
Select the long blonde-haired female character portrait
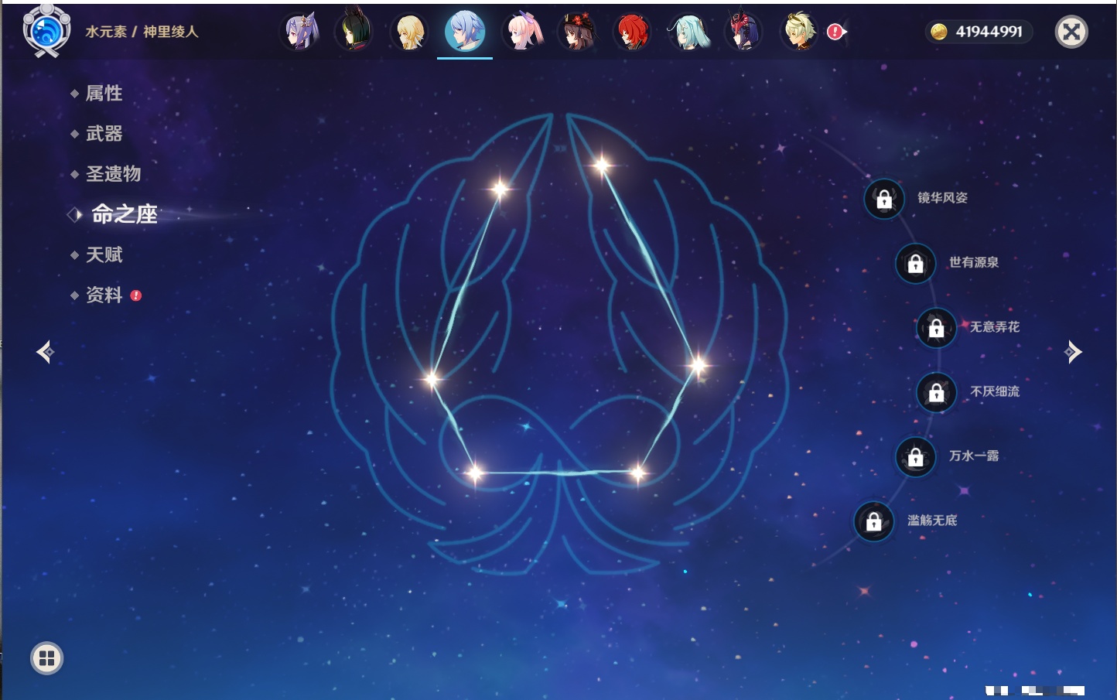click(409, 32)
